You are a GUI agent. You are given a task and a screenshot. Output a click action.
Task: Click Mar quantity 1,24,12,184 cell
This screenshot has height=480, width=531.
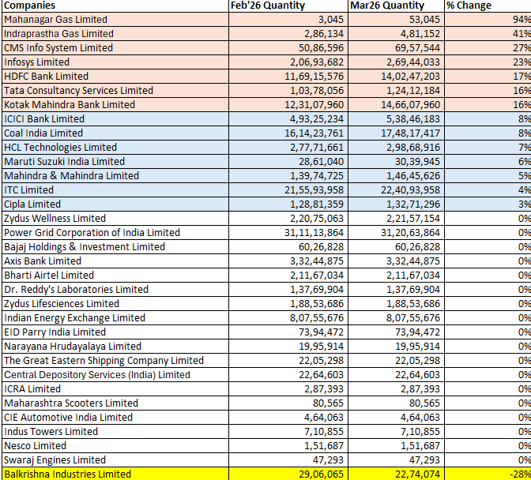pos(396,91)
